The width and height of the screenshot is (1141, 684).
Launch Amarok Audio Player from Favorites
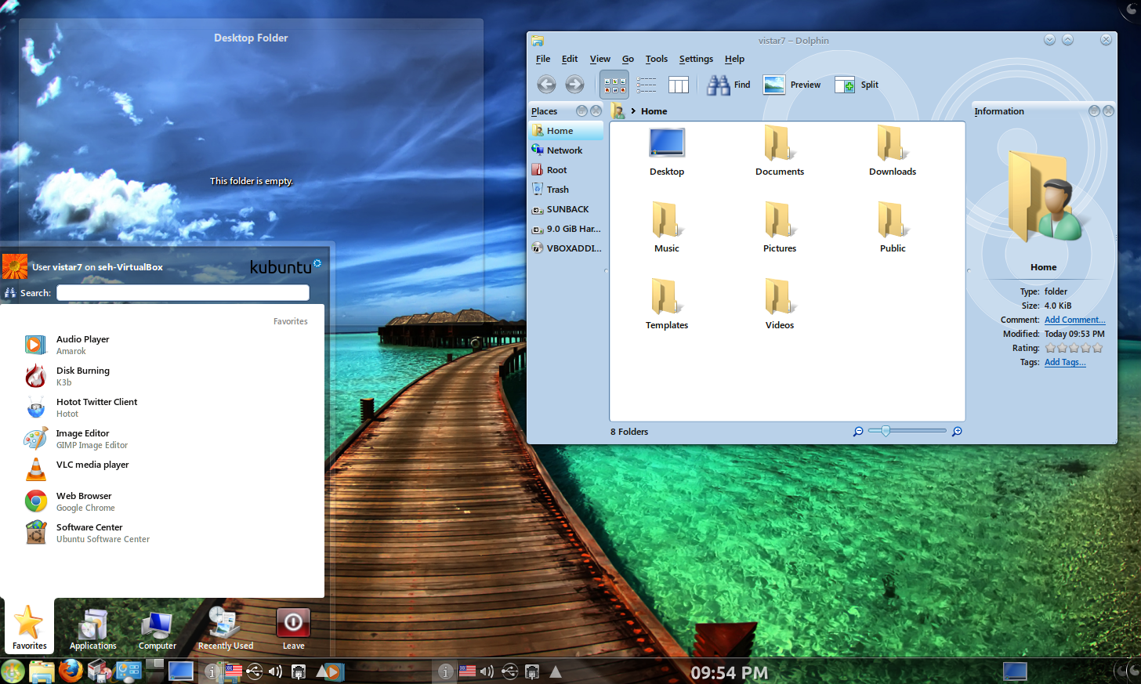coord(82,345)
